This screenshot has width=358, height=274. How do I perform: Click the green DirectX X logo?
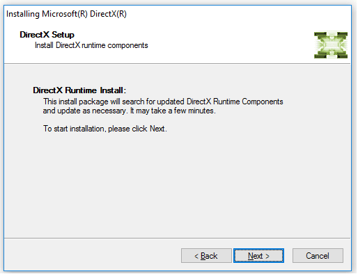pos(331,45)
